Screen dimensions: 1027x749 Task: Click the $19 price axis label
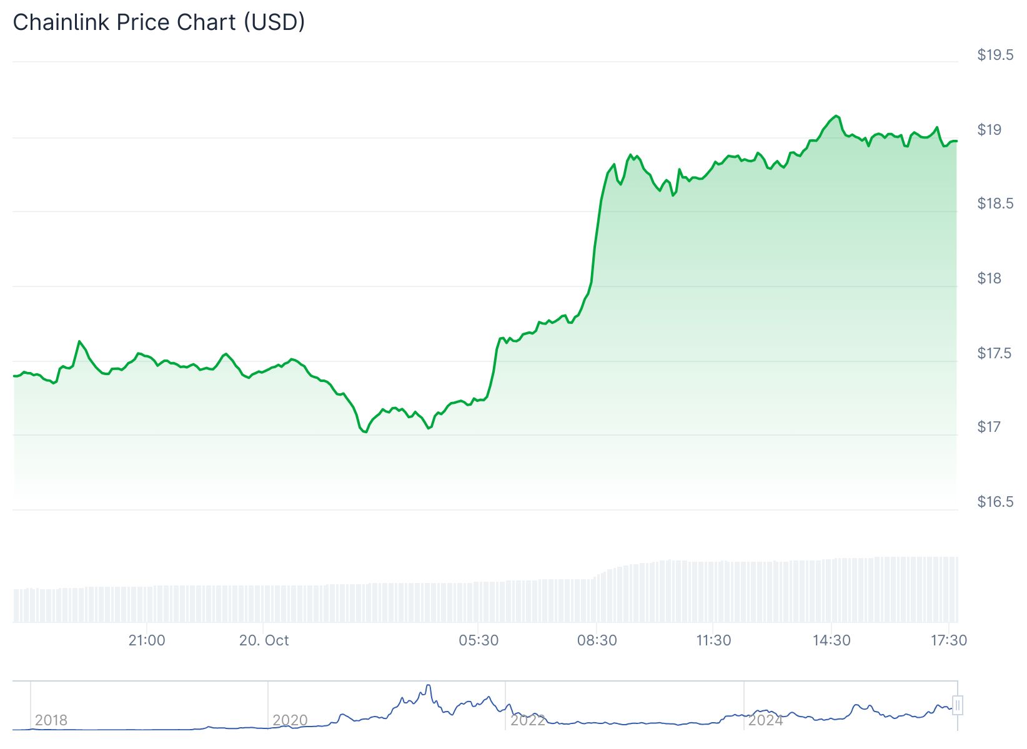[990, 130]
